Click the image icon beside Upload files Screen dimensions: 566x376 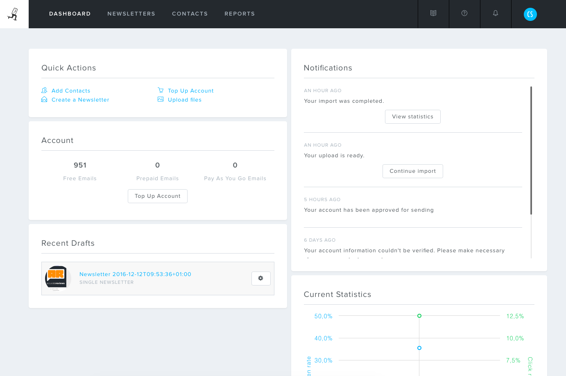coord(161,100)
